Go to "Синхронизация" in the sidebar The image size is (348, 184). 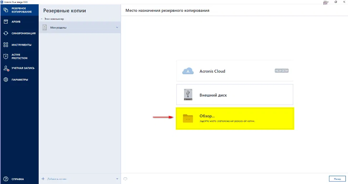click(x=23, y=33)
